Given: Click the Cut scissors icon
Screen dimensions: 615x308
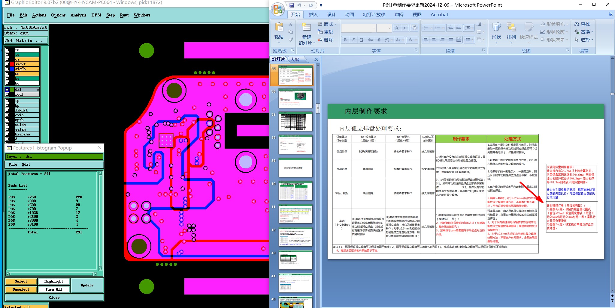Looking at the screenshot, I should 290,24.
